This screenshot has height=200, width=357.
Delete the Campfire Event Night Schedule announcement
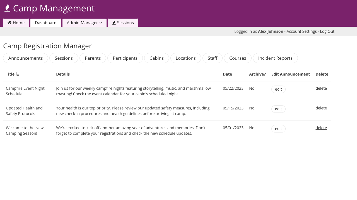(x=321, y=88)
